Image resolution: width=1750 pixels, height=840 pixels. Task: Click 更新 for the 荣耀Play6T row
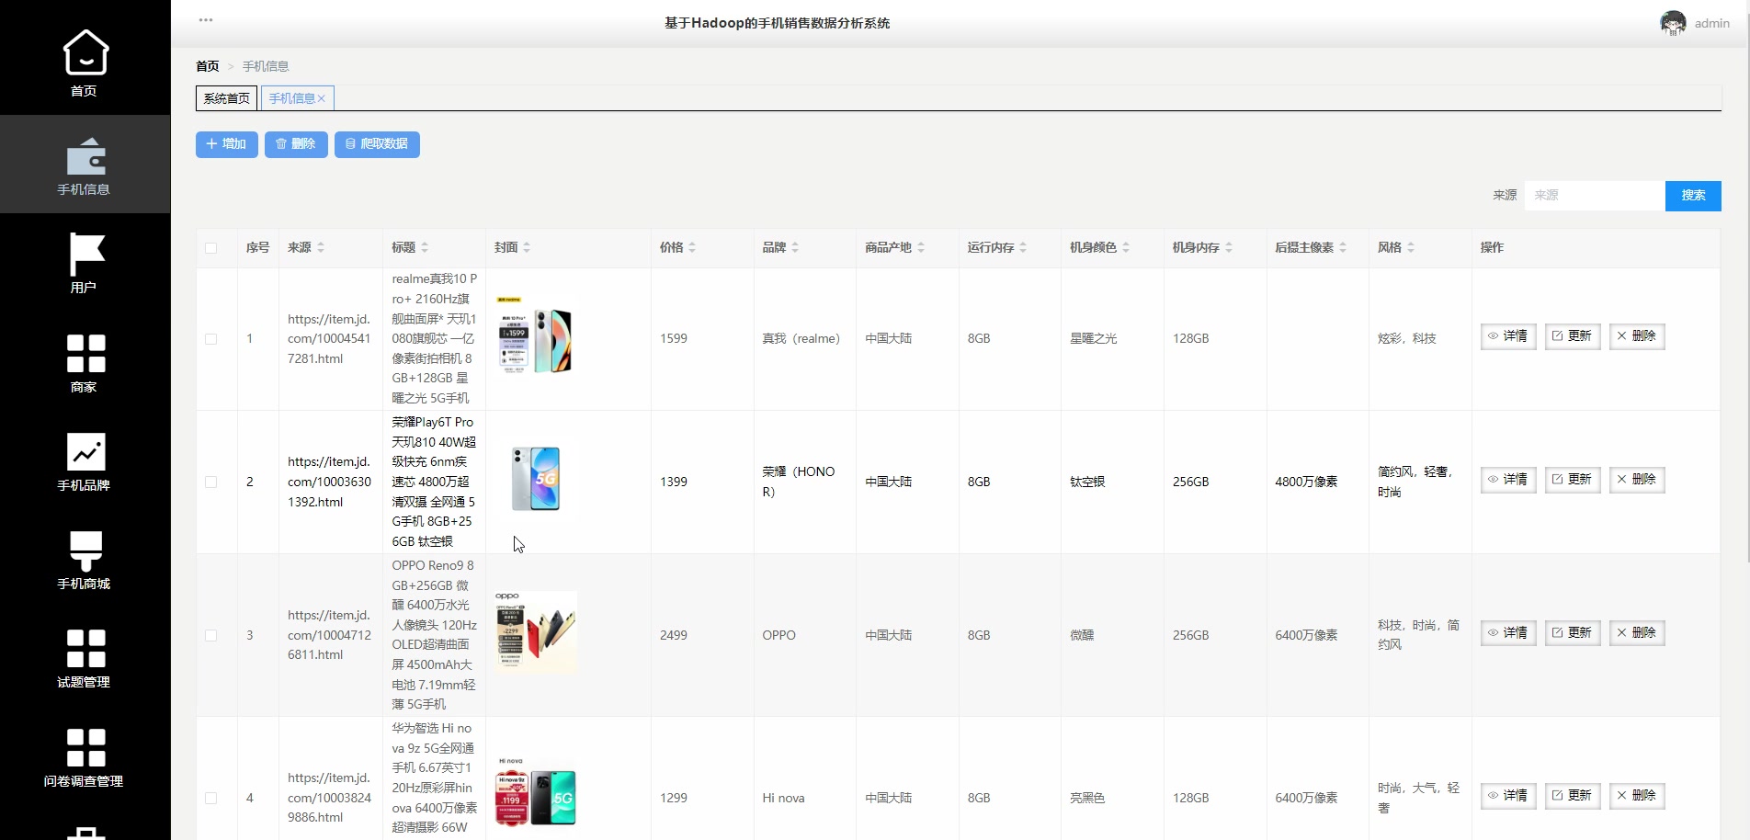click(x=1573, y=480)
